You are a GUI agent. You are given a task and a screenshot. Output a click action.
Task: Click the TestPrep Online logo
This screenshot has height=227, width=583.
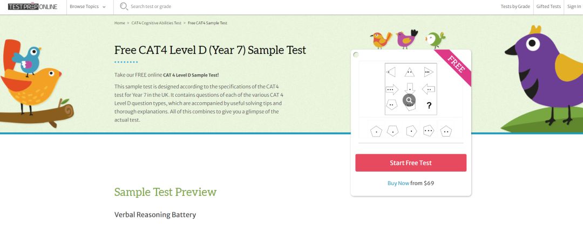pyautogui.click(x=32, y=7)
